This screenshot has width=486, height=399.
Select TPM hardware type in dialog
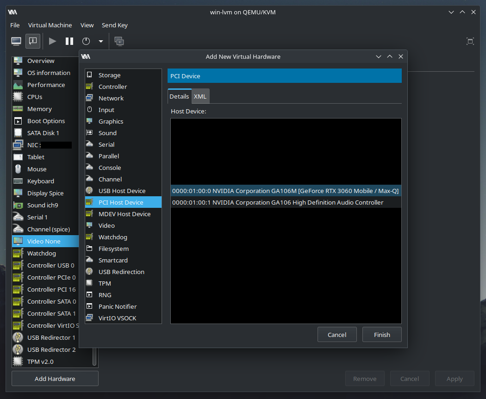(124, 283)
